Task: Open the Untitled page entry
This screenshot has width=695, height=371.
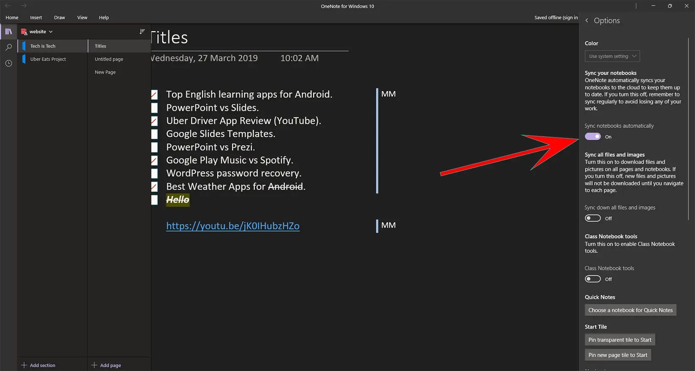Action: pyautogui.click(x=119, y=59)
